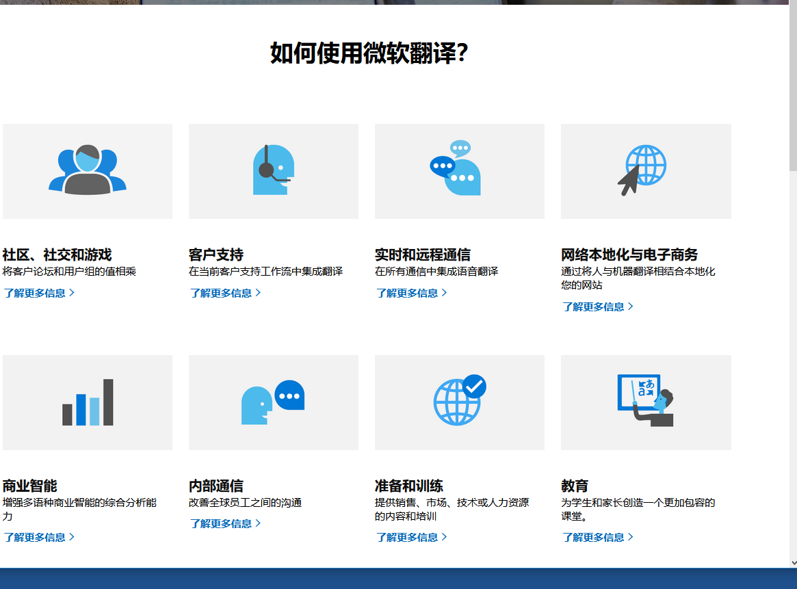The width and height of the screenshot is (797, 589).
Task: Click the community people group icon
Action: (x=88, y=170)
